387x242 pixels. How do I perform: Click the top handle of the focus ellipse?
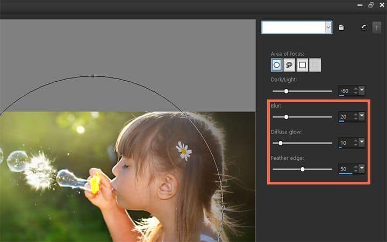93,76
